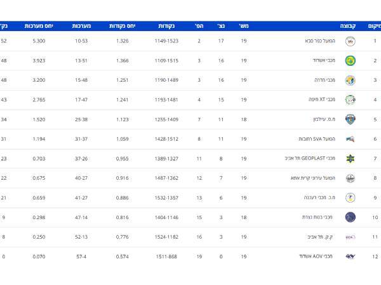Click the מ.ס. עילבון team logo
This screenshot has height=285, width=381.
350,119
